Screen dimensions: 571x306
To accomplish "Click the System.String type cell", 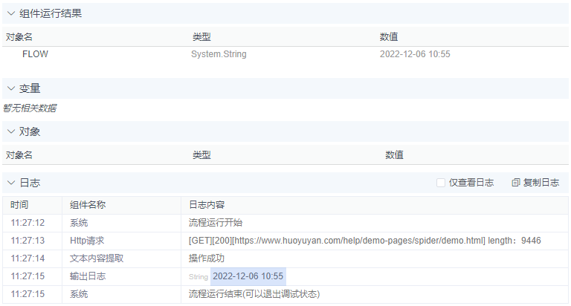I will tap(219, 54).
